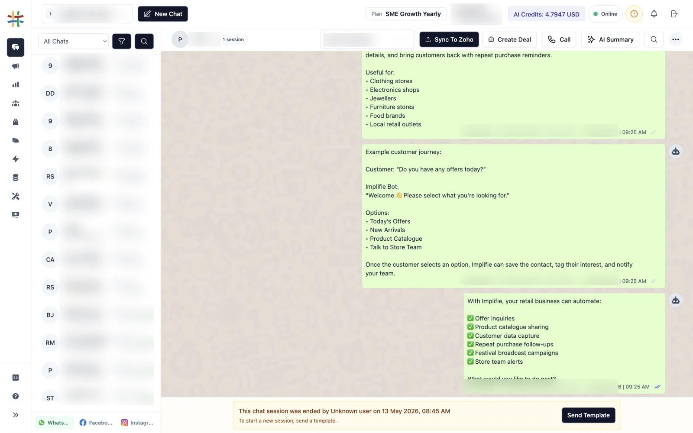This screenshot has height=433, width=693.
Task: Click the Create Deal button
Action: pos(510,39)
